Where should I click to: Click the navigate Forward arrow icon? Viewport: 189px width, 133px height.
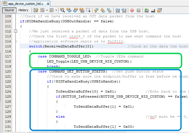pos(52,10)
